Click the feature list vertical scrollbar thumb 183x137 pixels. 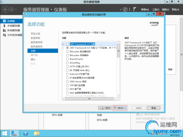click(x=118, y=51)
